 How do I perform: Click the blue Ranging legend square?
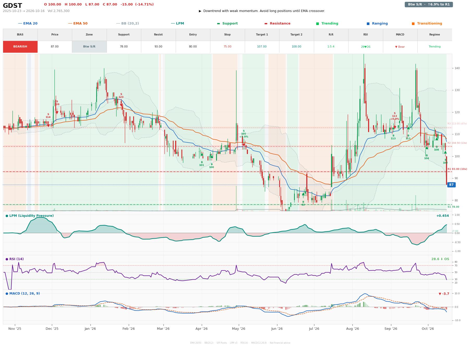pos(368,23)
